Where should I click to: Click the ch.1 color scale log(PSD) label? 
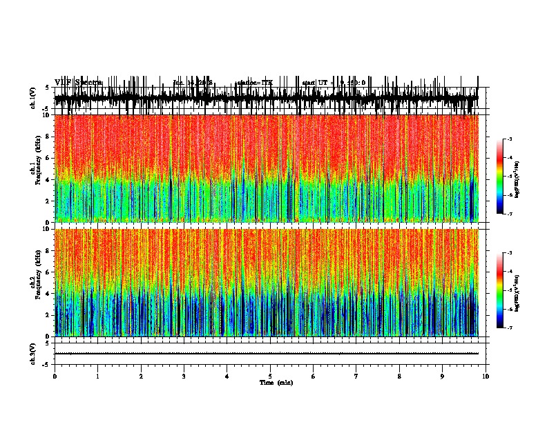(517, 180)
